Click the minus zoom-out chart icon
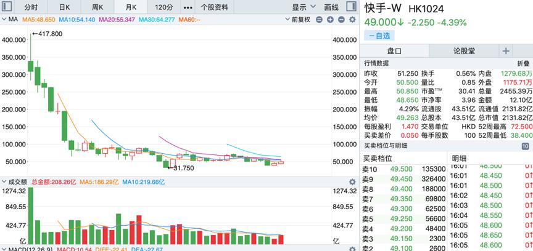Screen dimensions: 533x251 319,20
